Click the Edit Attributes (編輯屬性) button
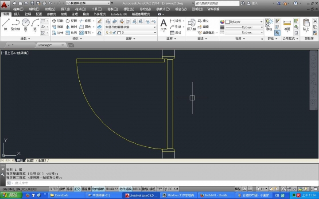 (x=206, y=33)
